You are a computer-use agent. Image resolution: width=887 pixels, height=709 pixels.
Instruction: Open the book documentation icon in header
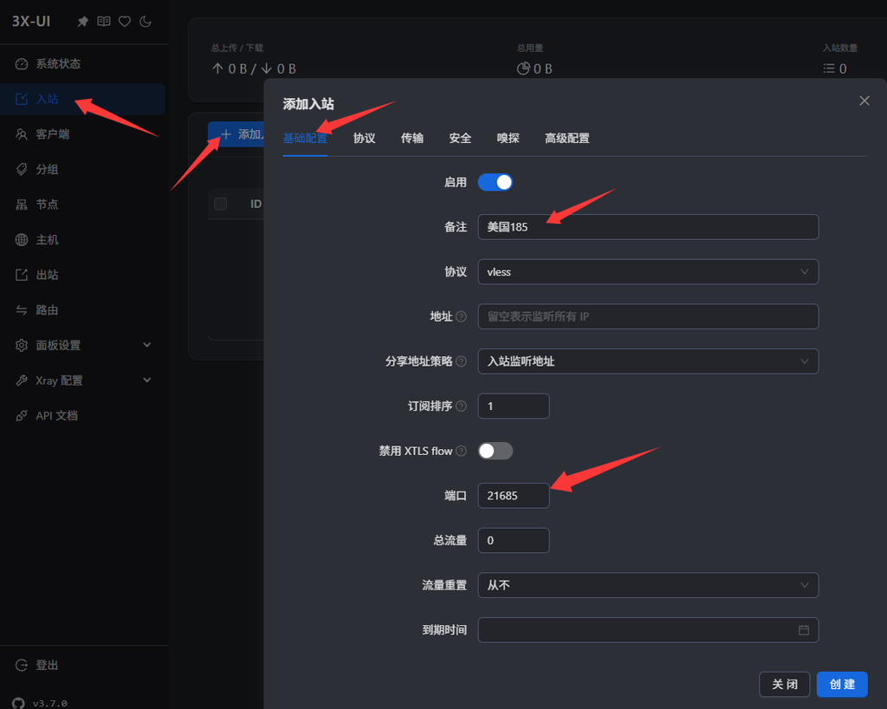[x=104, y=22]
